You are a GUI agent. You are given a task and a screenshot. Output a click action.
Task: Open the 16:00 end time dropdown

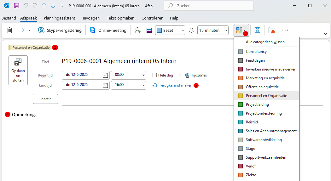click(x=129, y=85)
